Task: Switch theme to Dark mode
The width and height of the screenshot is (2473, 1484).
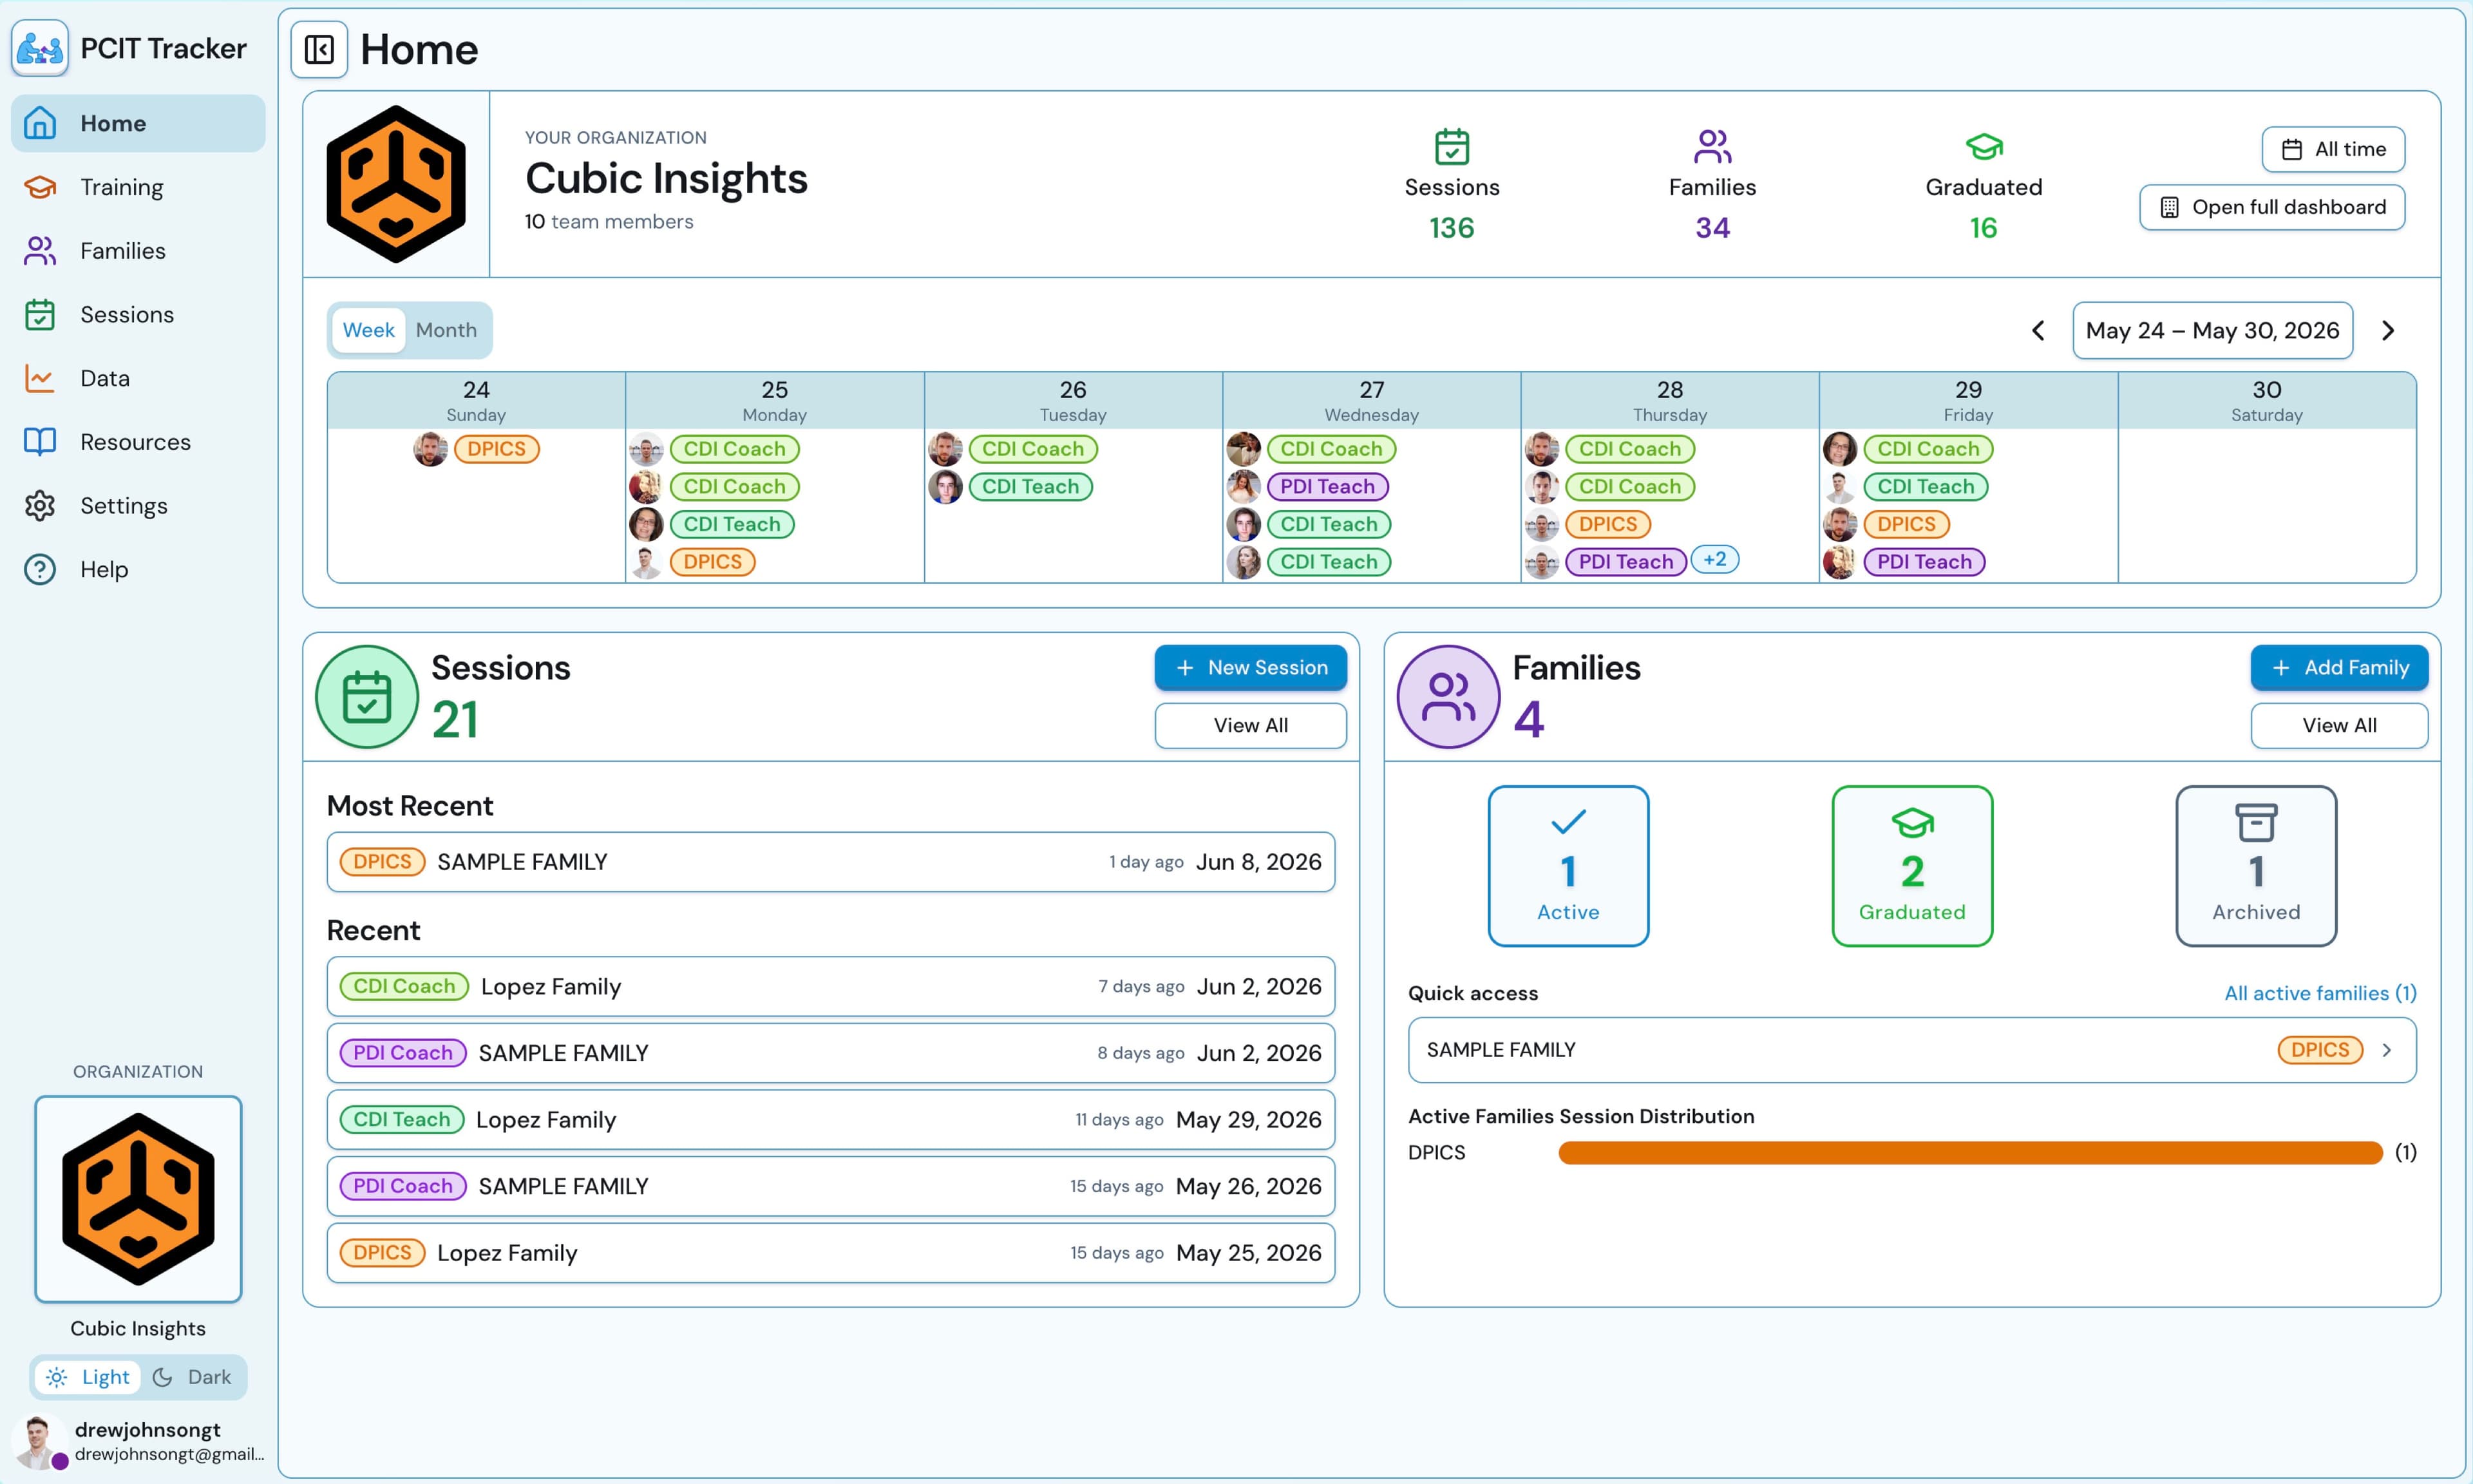Action: (x=192, y=1377)
